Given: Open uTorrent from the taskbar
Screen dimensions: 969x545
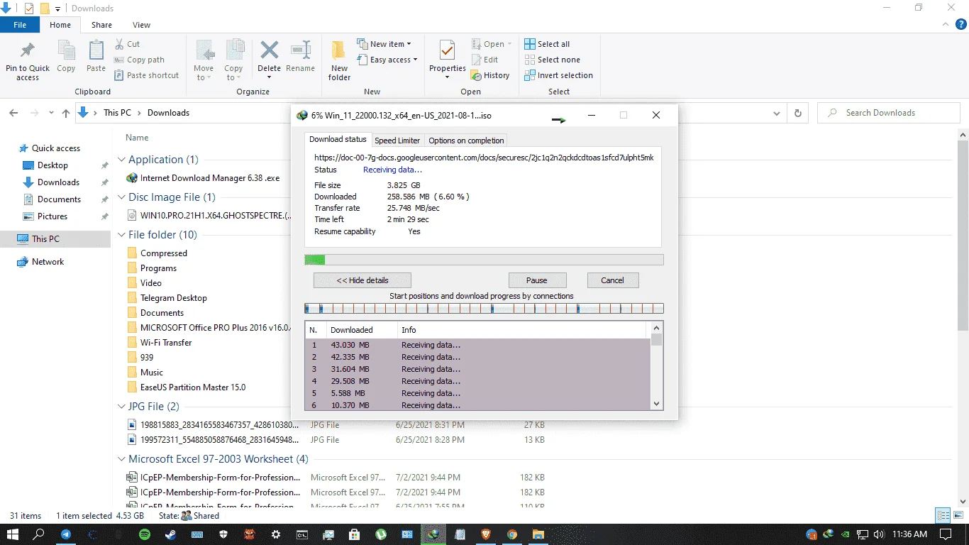Looking at the screenshot, I should (381, 534).
